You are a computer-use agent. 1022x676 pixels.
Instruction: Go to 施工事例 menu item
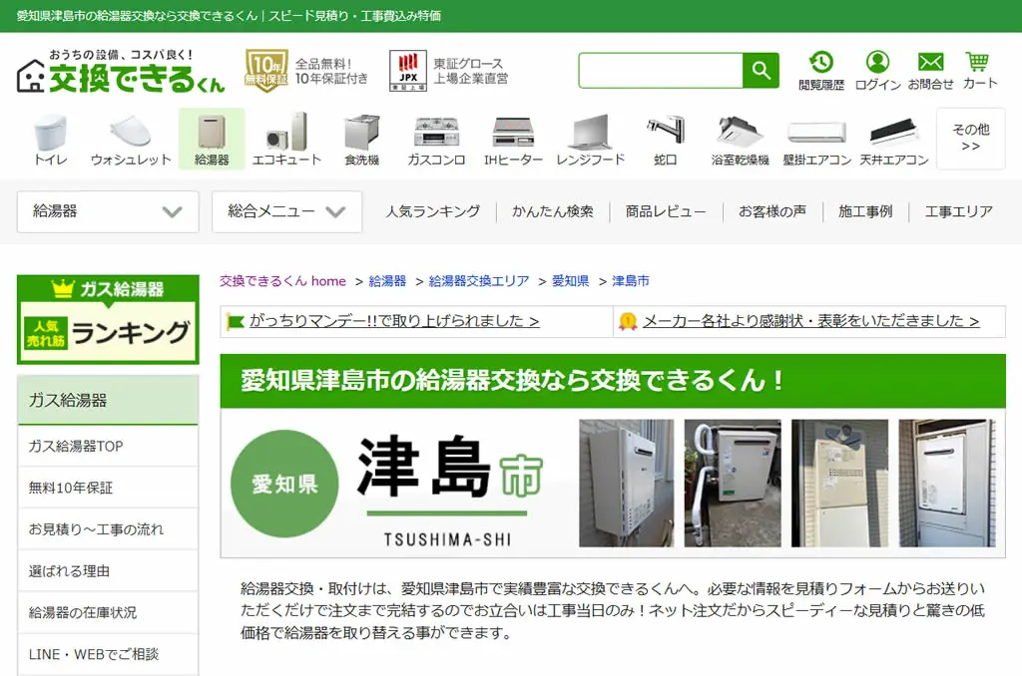point(865,211)
